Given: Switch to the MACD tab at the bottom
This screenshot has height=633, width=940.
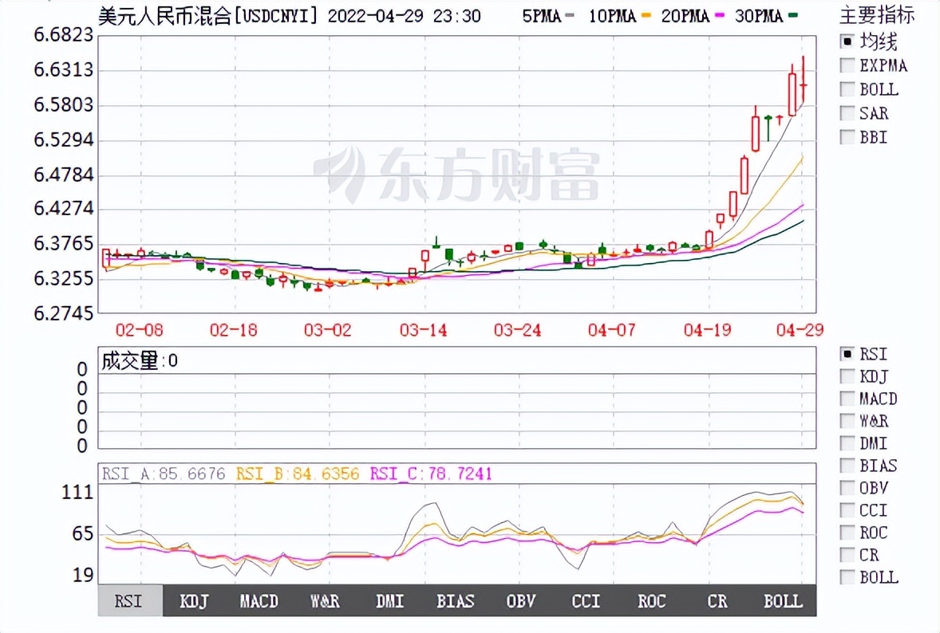Looking at the screenshot, I should pyautogui.click(x=259, y=602).
